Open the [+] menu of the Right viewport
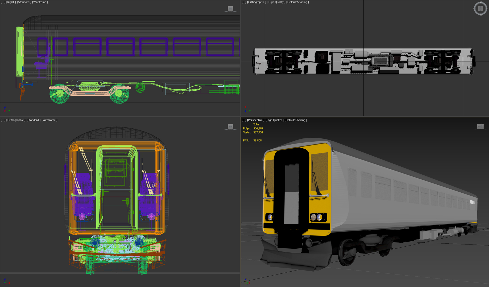Viewport: 489px width, 287px height. pos(3,2)
